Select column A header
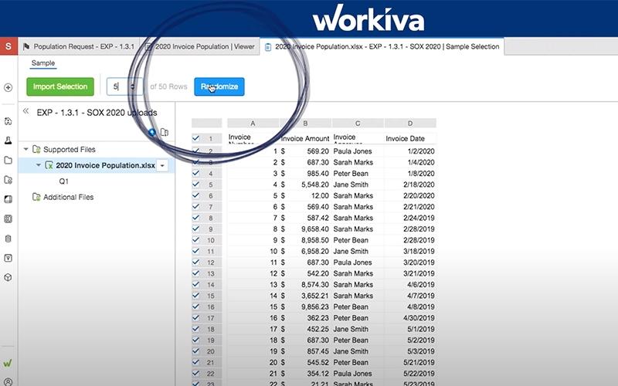 (x=253, y=124)
